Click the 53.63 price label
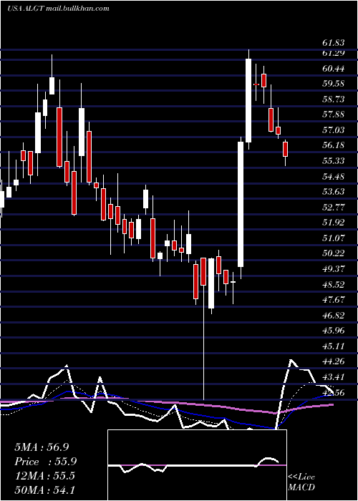358x501 pixels. [x=334, y=192]
